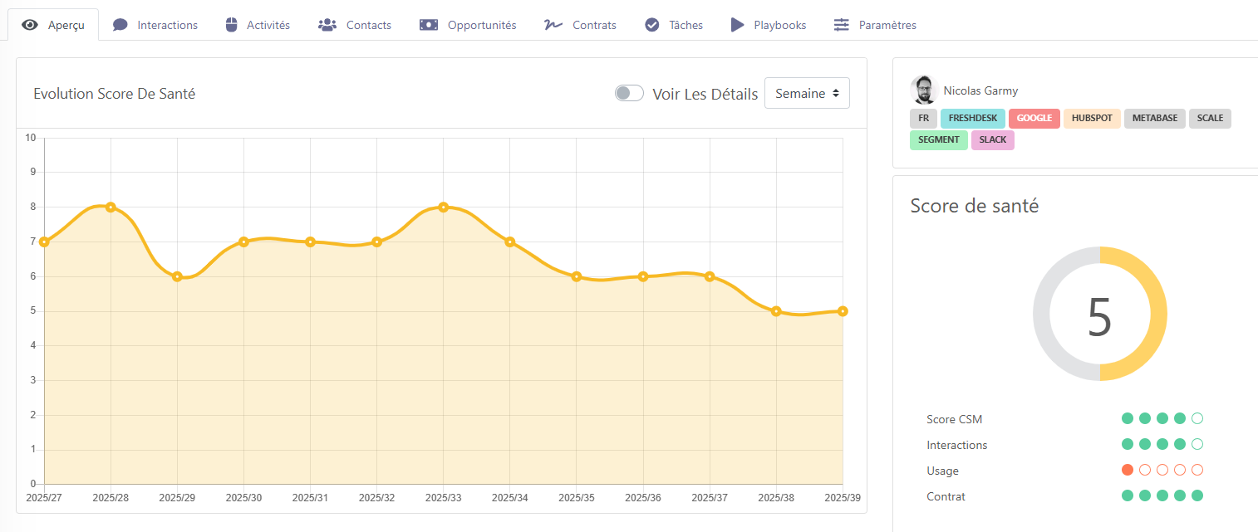Open the Contrats tab
This screenshot has height=532, width=1258.
click(x=594, y=25)
